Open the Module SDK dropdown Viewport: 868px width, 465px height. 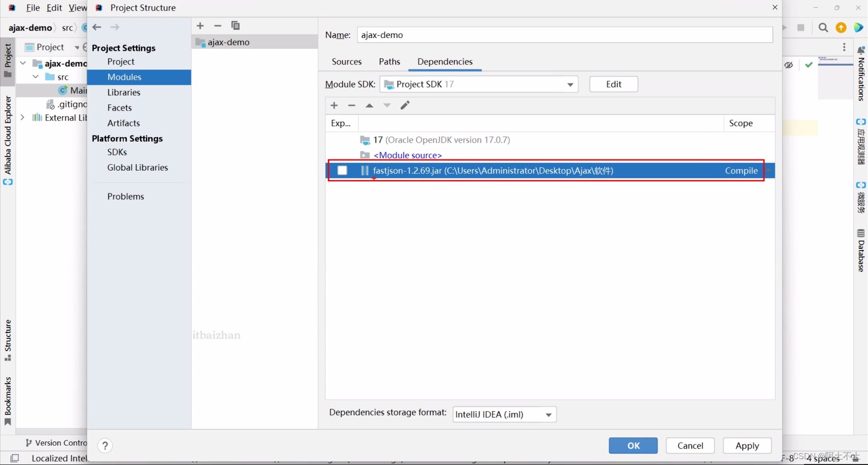click(570, 84)
